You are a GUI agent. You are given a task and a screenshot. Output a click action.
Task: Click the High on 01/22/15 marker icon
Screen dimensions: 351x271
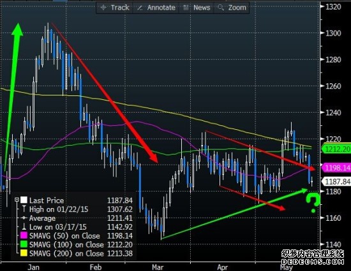tap(24, 209)
